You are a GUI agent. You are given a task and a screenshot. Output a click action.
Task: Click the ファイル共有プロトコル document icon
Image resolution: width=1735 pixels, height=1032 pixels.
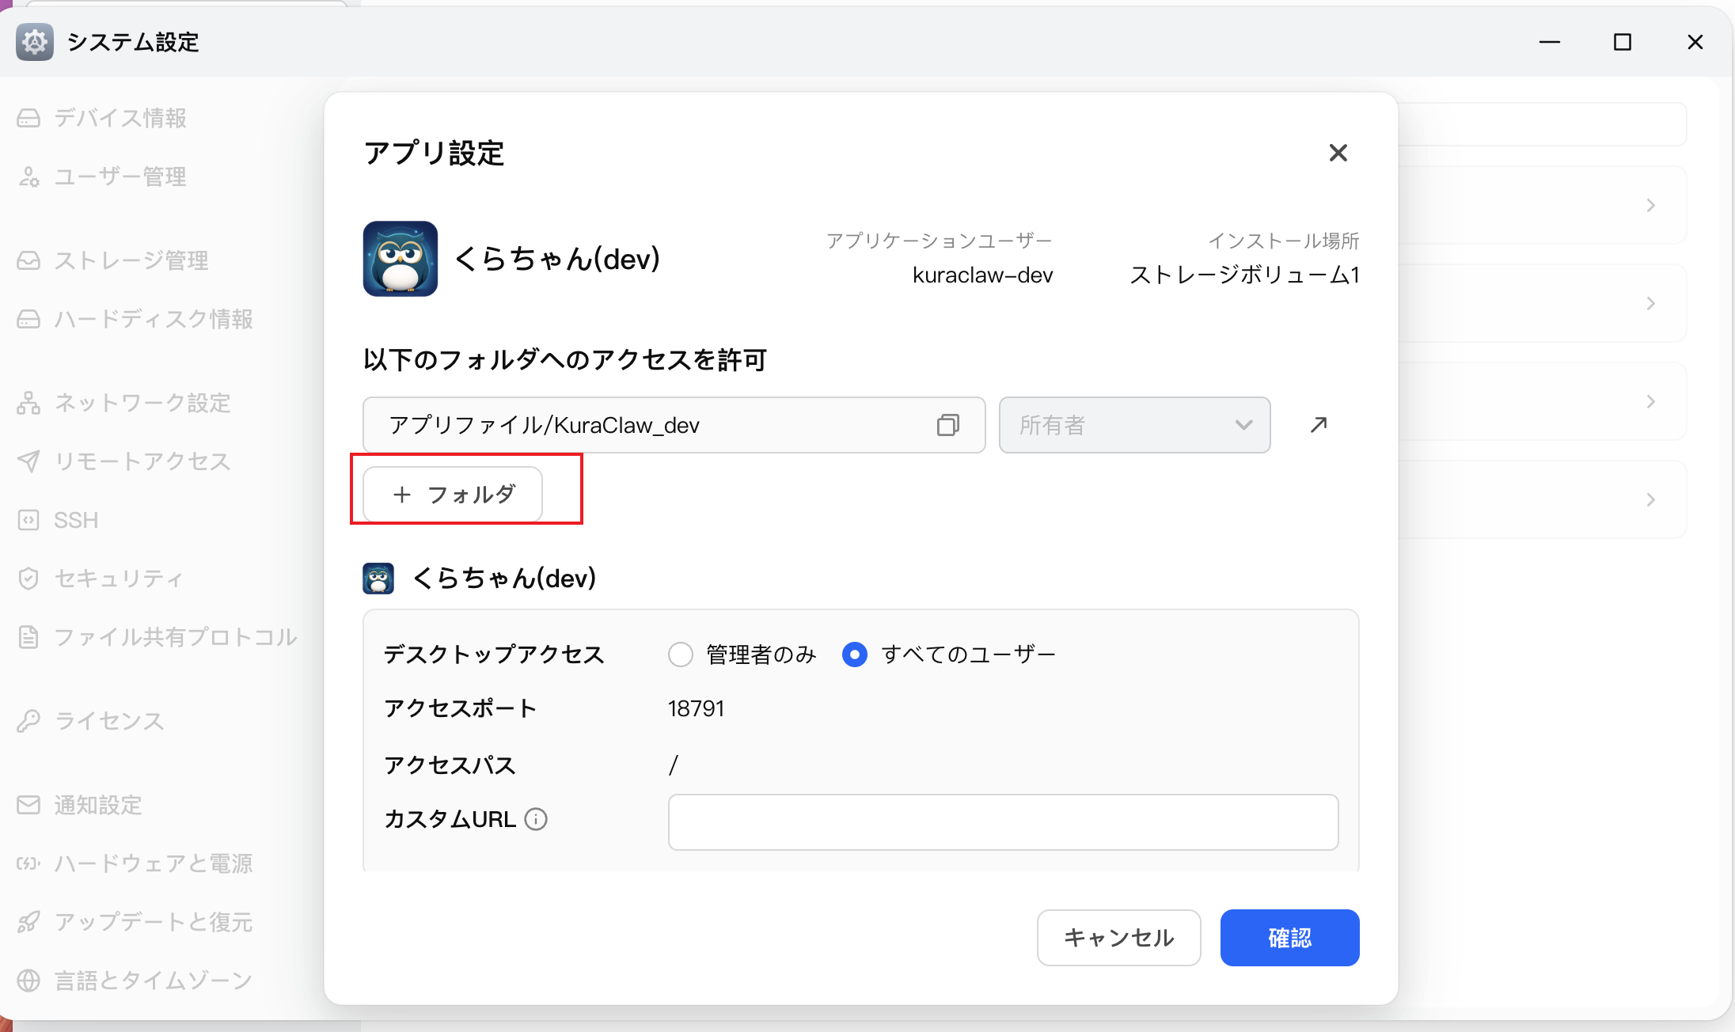coord(28,637)
